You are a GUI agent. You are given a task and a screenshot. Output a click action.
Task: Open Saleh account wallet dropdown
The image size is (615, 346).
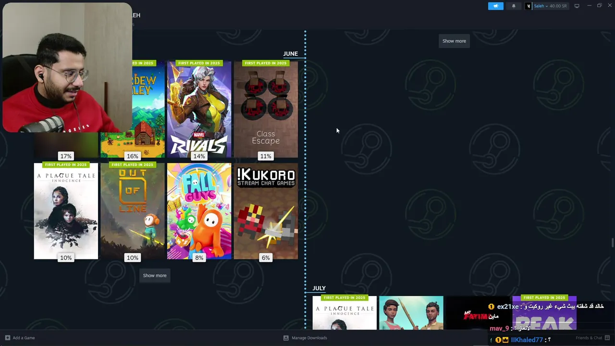point(546,6)
